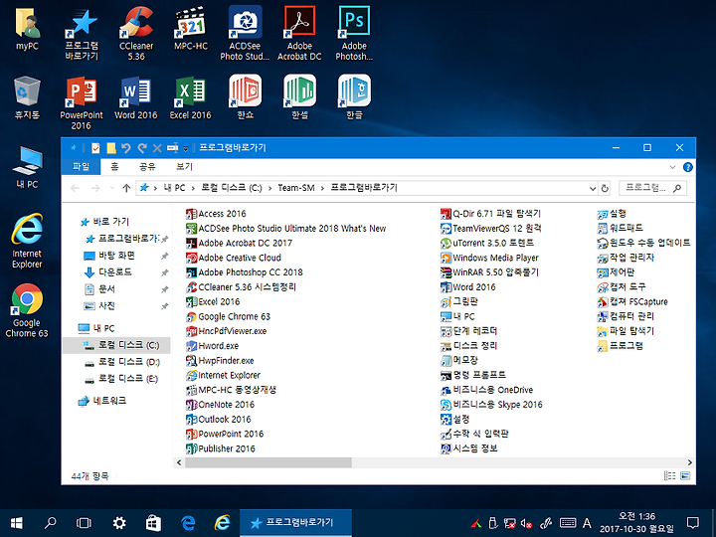716x537 pixels.
Task: Click chevron after 내 PC in address bar
Action: (193, 188)
